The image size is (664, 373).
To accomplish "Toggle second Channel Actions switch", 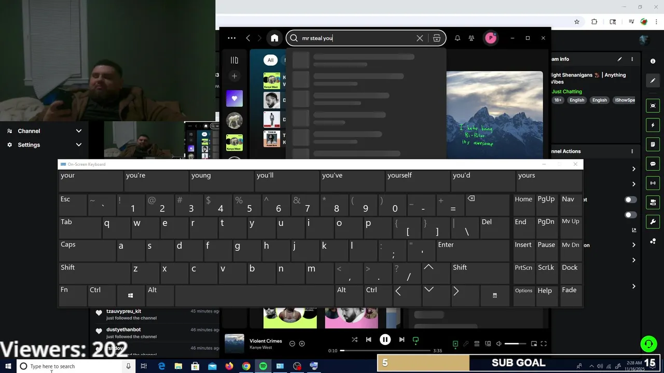I will (630, 214).
